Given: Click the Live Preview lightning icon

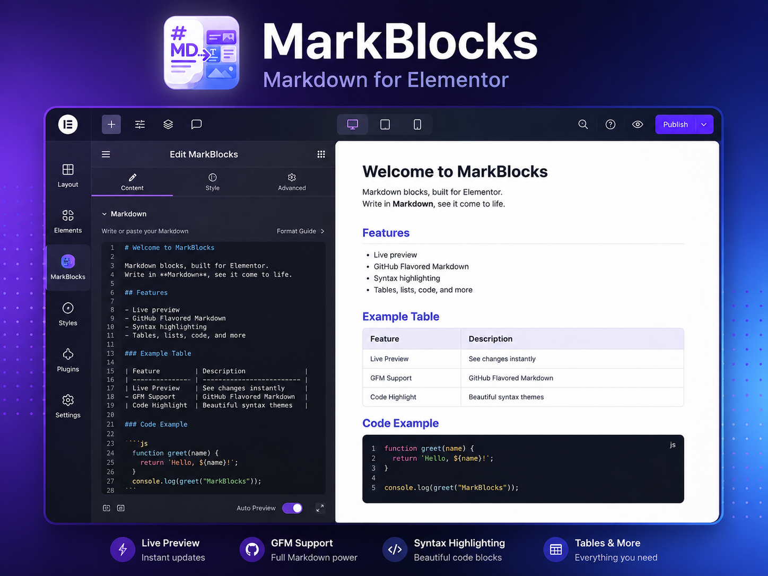Looking at the screenshot, I should 123,549.
